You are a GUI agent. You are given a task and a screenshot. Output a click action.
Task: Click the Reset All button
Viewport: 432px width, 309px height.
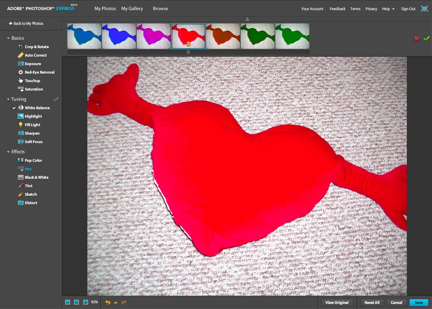click(372, 303)
